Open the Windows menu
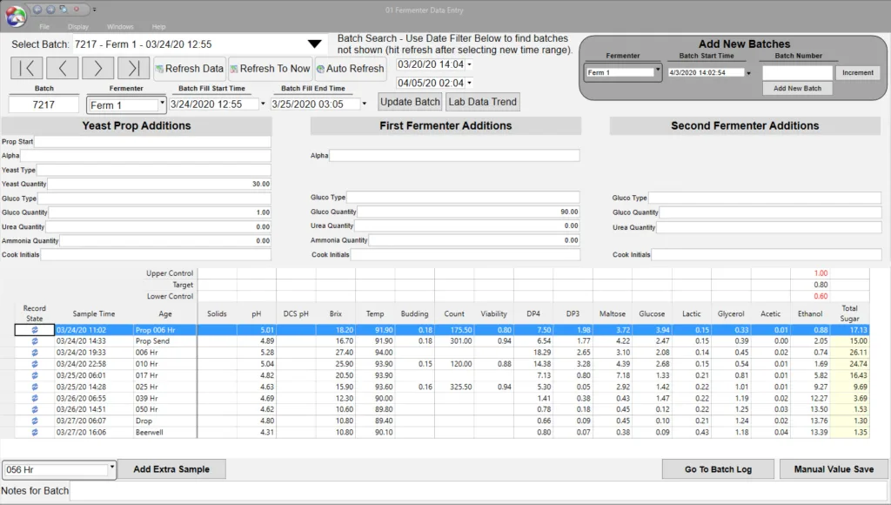Screen dimensions: 891x505 [x=120, y=27]
